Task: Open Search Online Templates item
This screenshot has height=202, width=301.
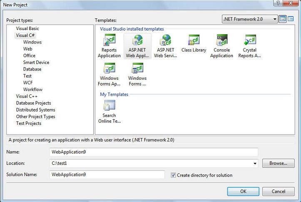Action: [109, 111]
